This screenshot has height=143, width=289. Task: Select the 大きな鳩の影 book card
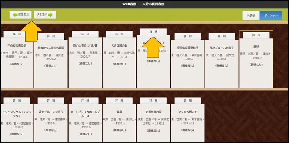pyautogui.click(x=119, y=63)
